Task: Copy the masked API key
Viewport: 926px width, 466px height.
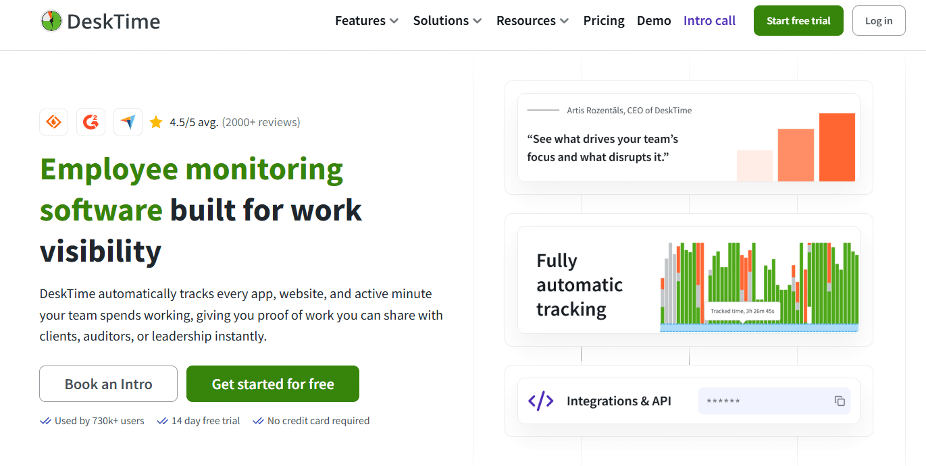Action: tap(840, 401)
